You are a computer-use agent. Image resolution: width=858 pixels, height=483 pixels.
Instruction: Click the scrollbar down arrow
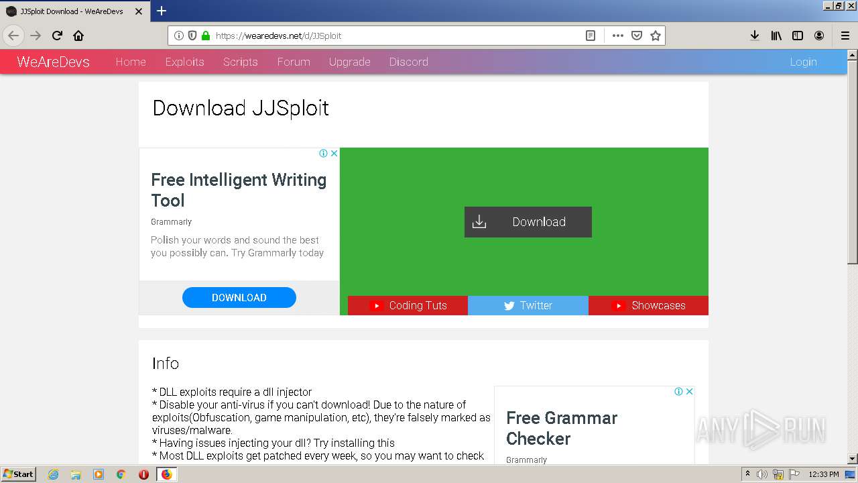click(x=852, y=458)
